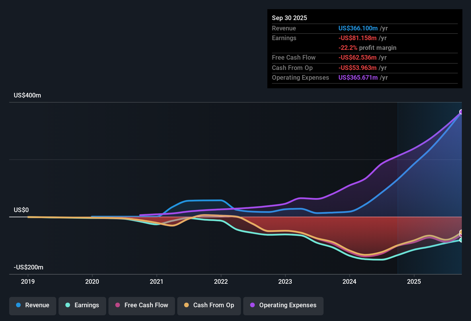This screenshot has width=471, height=321.
Task: Toggle the Free Cash Flow series visibility
Action: point(141,305)
